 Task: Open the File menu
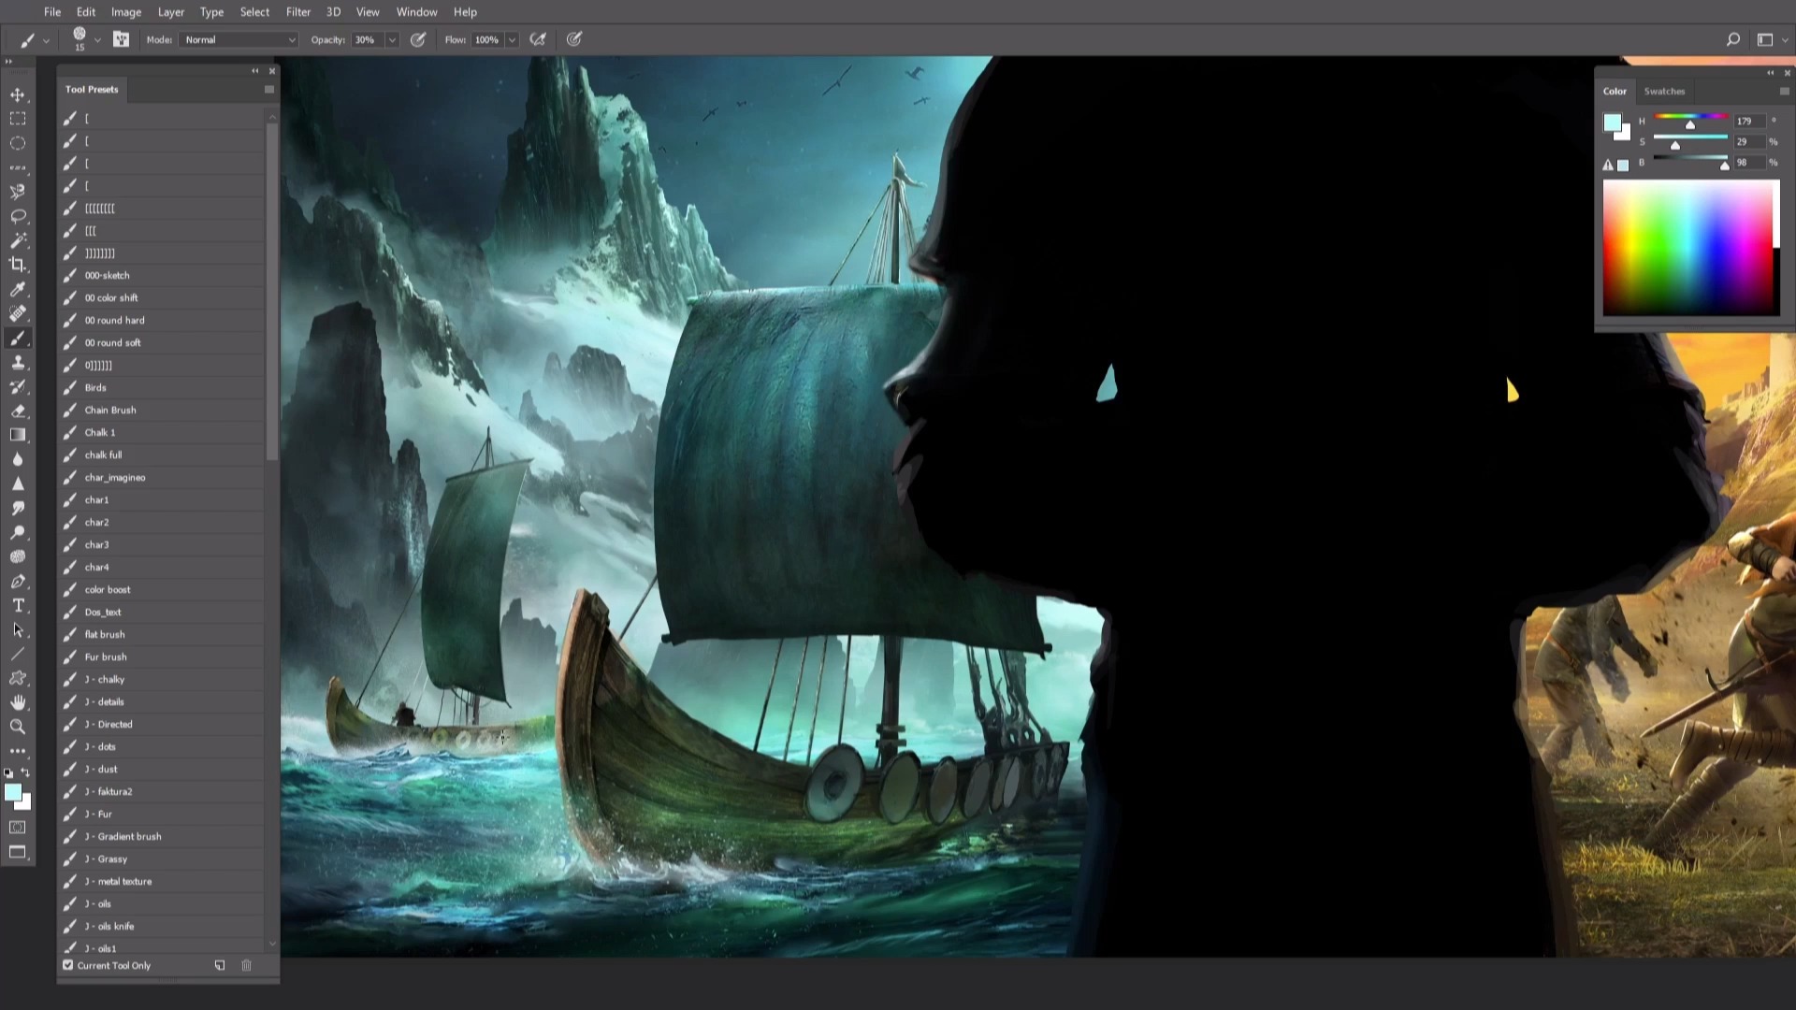click(x=52, y=12)
